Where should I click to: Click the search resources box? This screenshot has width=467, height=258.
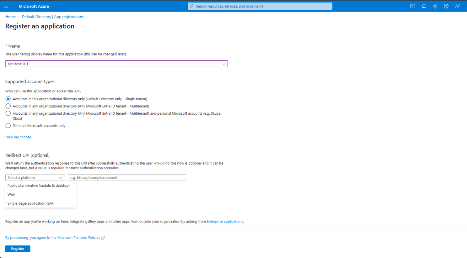(260, 6)
